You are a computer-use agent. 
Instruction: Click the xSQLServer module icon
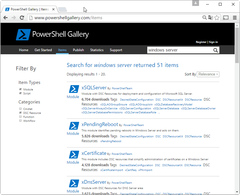pos(74,89)
